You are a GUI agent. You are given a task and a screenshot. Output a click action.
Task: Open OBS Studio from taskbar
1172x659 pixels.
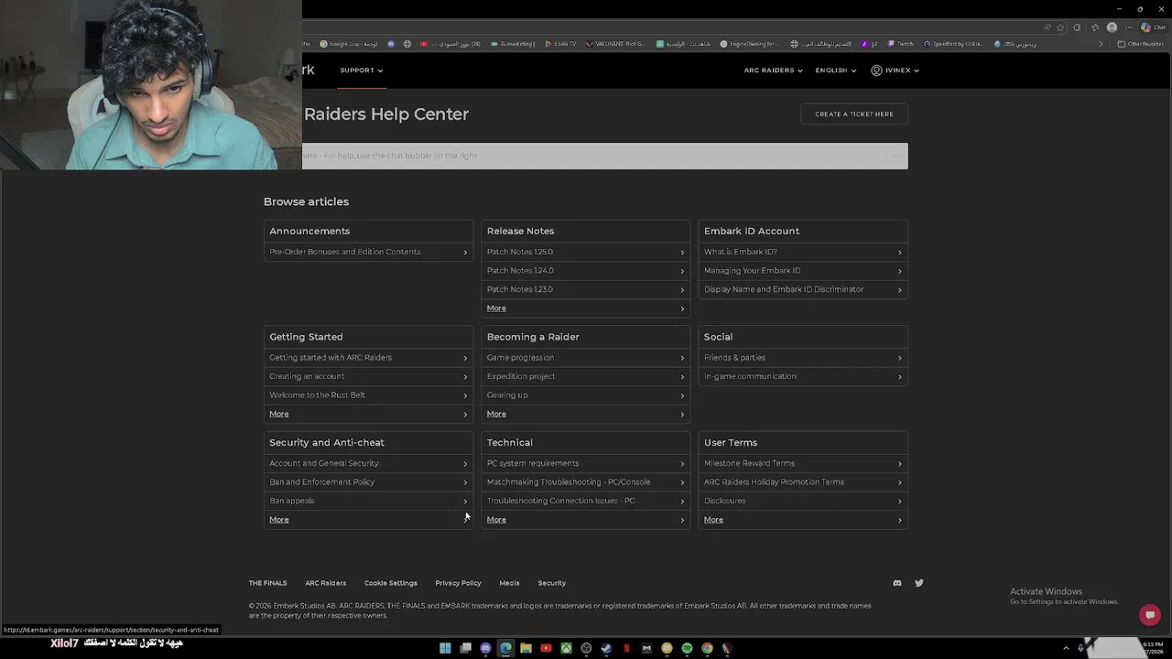(586, 648)
